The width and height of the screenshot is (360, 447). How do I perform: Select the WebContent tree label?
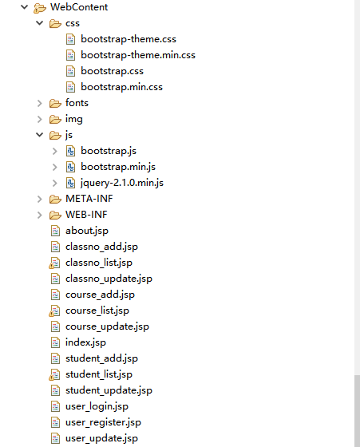tap(79, 7)
